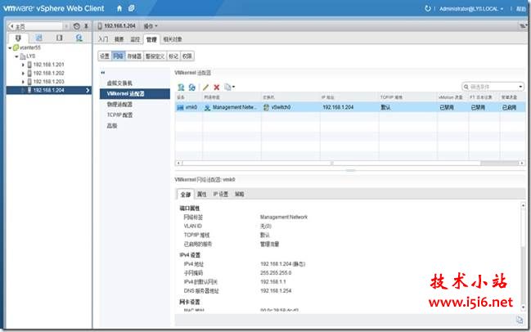
Task: Open the 设置 sub-tab button
Action: coord(105,56)
